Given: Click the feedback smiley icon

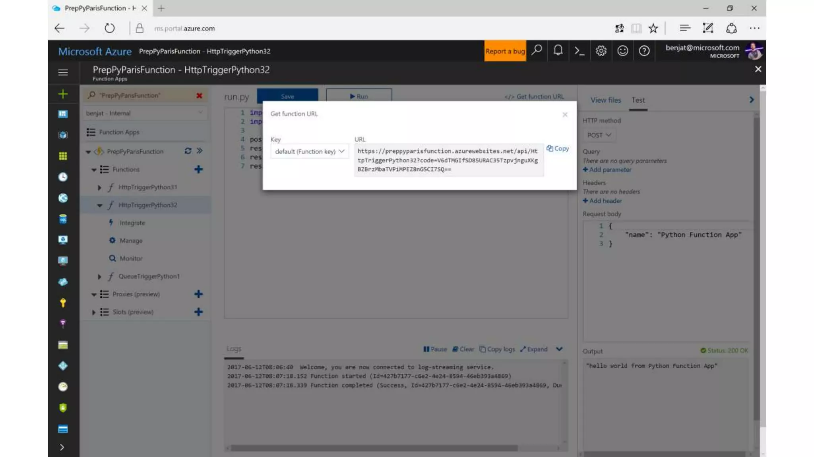Looking at the screenshot, I should point(622,51).
